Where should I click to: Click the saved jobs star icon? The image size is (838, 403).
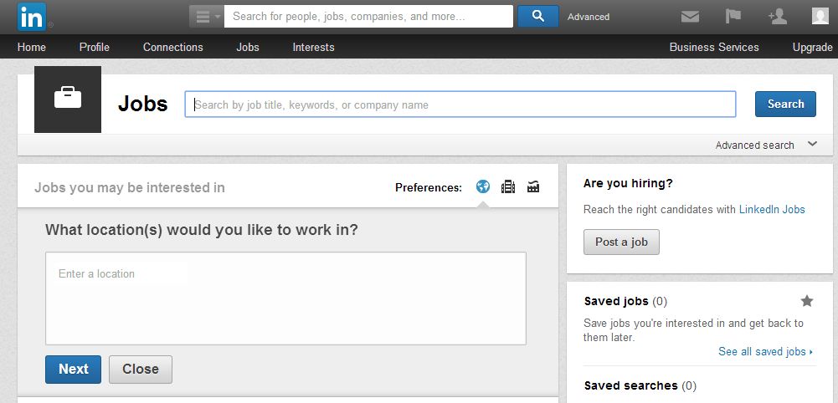pos(807,301)
